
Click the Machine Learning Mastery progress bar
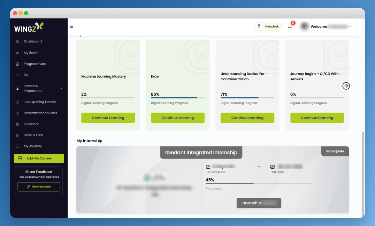coord(108,98)
